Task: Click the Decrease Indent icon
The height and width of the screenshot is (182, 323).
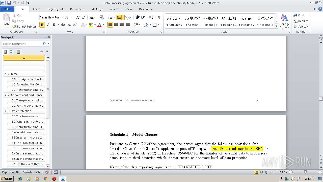Action: point(138,17)
